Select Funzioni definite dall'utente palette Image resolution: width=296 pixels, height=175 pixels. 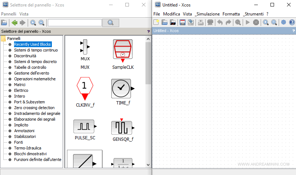pos(37,160)
